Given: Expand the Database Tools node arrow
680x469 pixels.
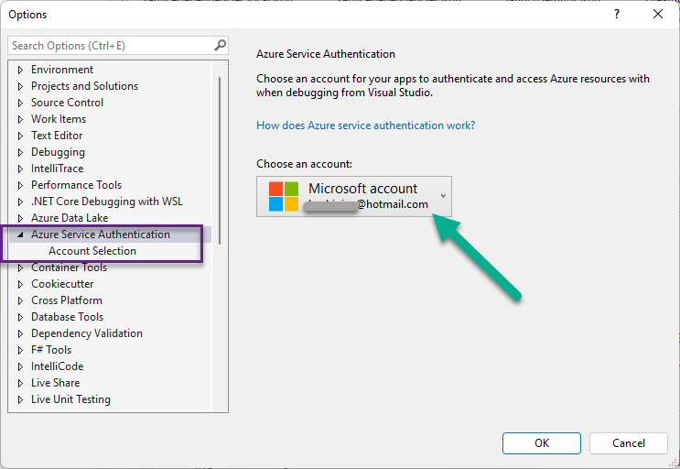Looking at the screenshot, I should click(x=20, y=317).
